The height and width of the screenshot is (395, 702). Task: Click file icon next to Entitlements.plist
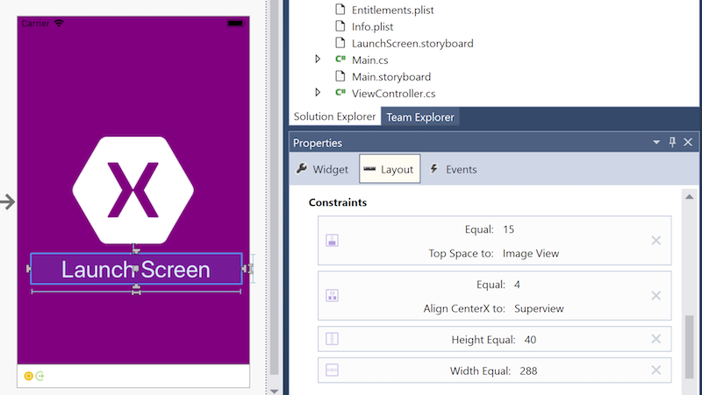[x=340, y=10]
